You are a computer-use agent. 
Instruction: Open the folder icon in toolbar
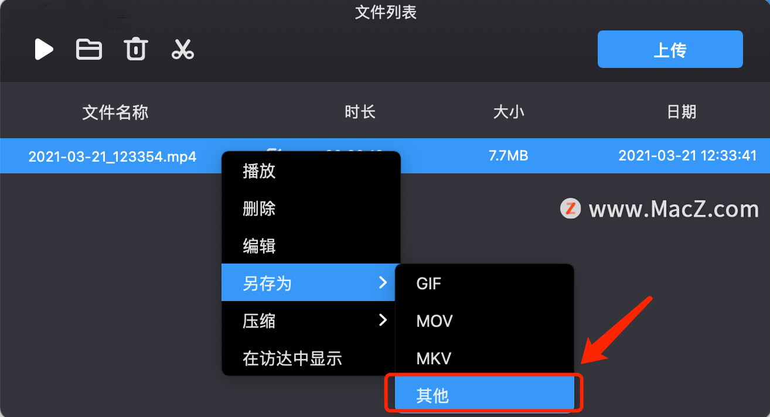(x=89, y=50)
